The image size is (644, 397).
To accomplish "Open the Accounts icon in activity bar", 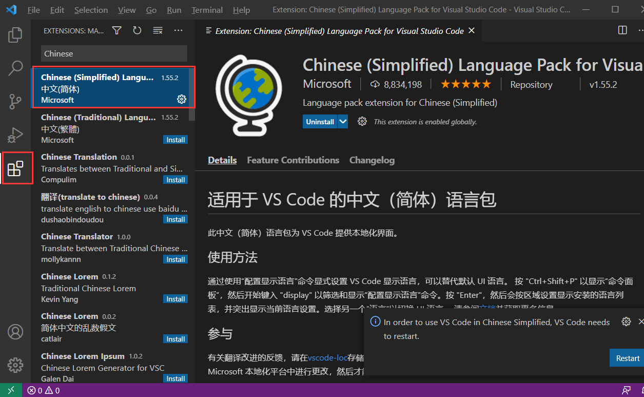I will tap(15, 332).
